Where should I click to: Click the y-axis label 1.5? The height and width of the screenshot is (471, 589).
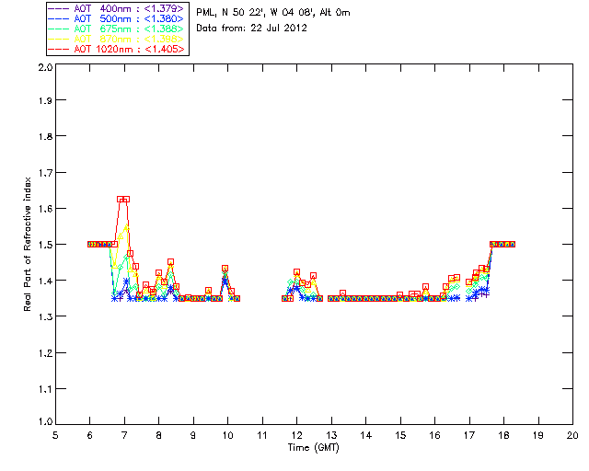tap(45, 245)
